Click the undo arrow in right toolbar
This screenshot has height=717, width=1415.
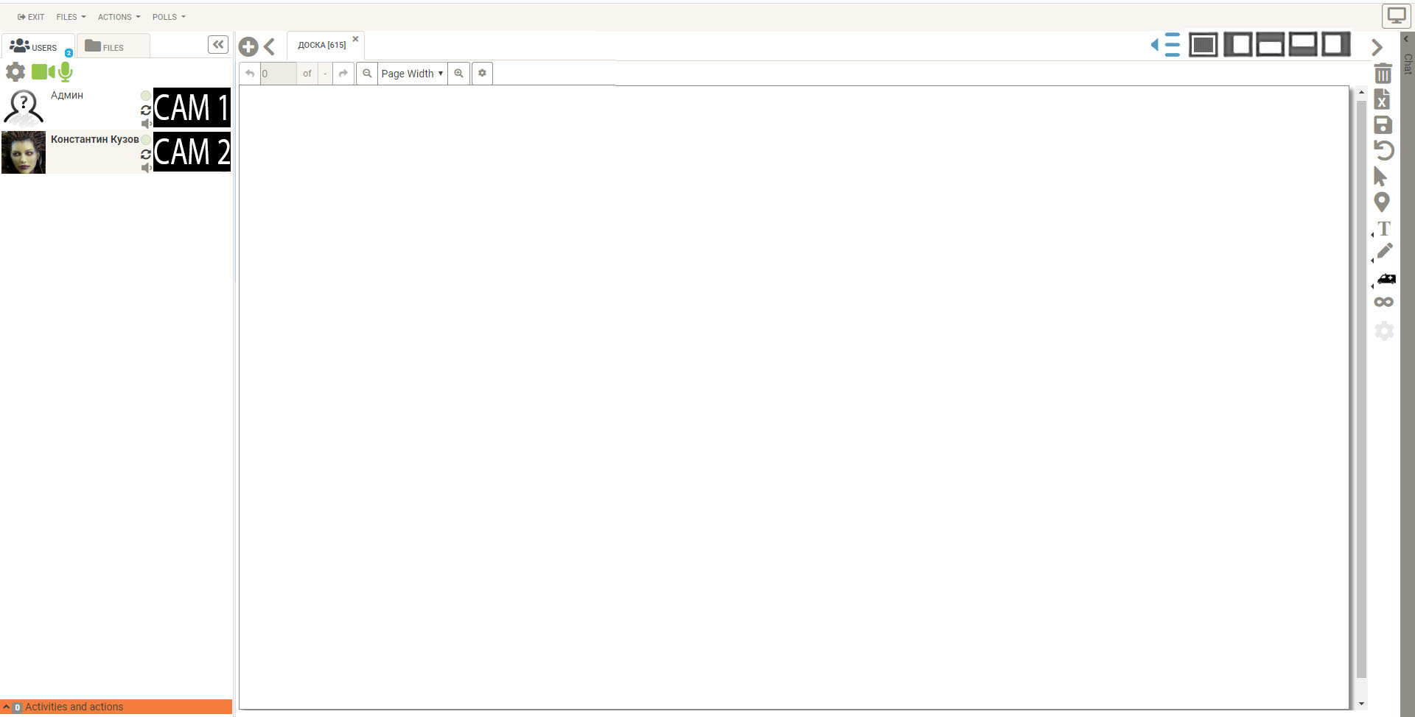(x=1383, y=151)
